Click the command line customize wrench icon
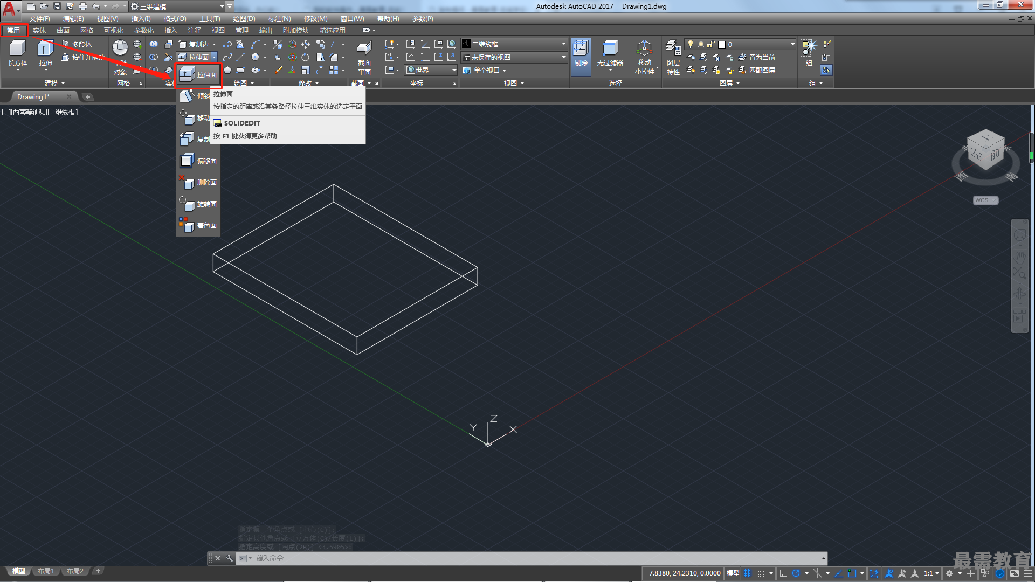Image resolution: width=1035 pixels, height=582 pixels. tap(230, 558)
